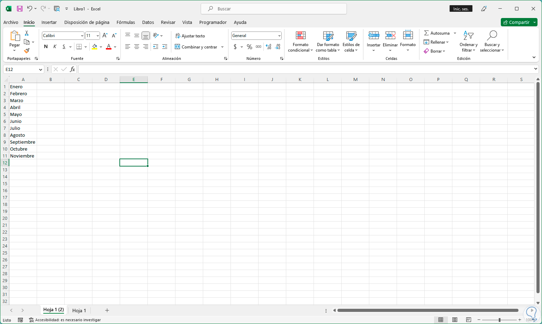The width and height of the screenshot is (542, 324).
Task: Click the Inic. ses. sign-in button
Action: pyautogui.click(x=461, y=9)
